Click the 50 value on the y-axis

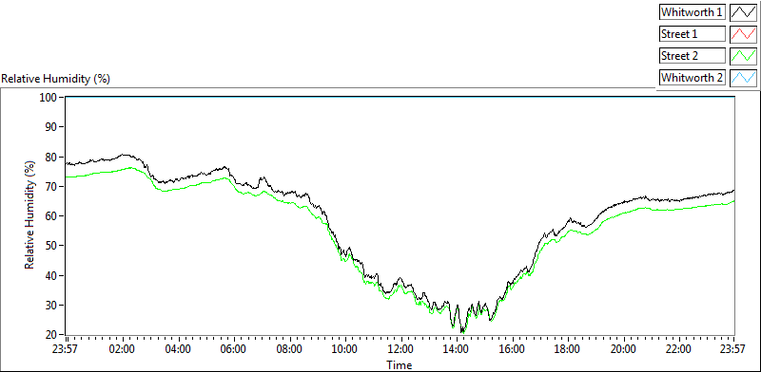pyautogui.click(x=51, y=246)
